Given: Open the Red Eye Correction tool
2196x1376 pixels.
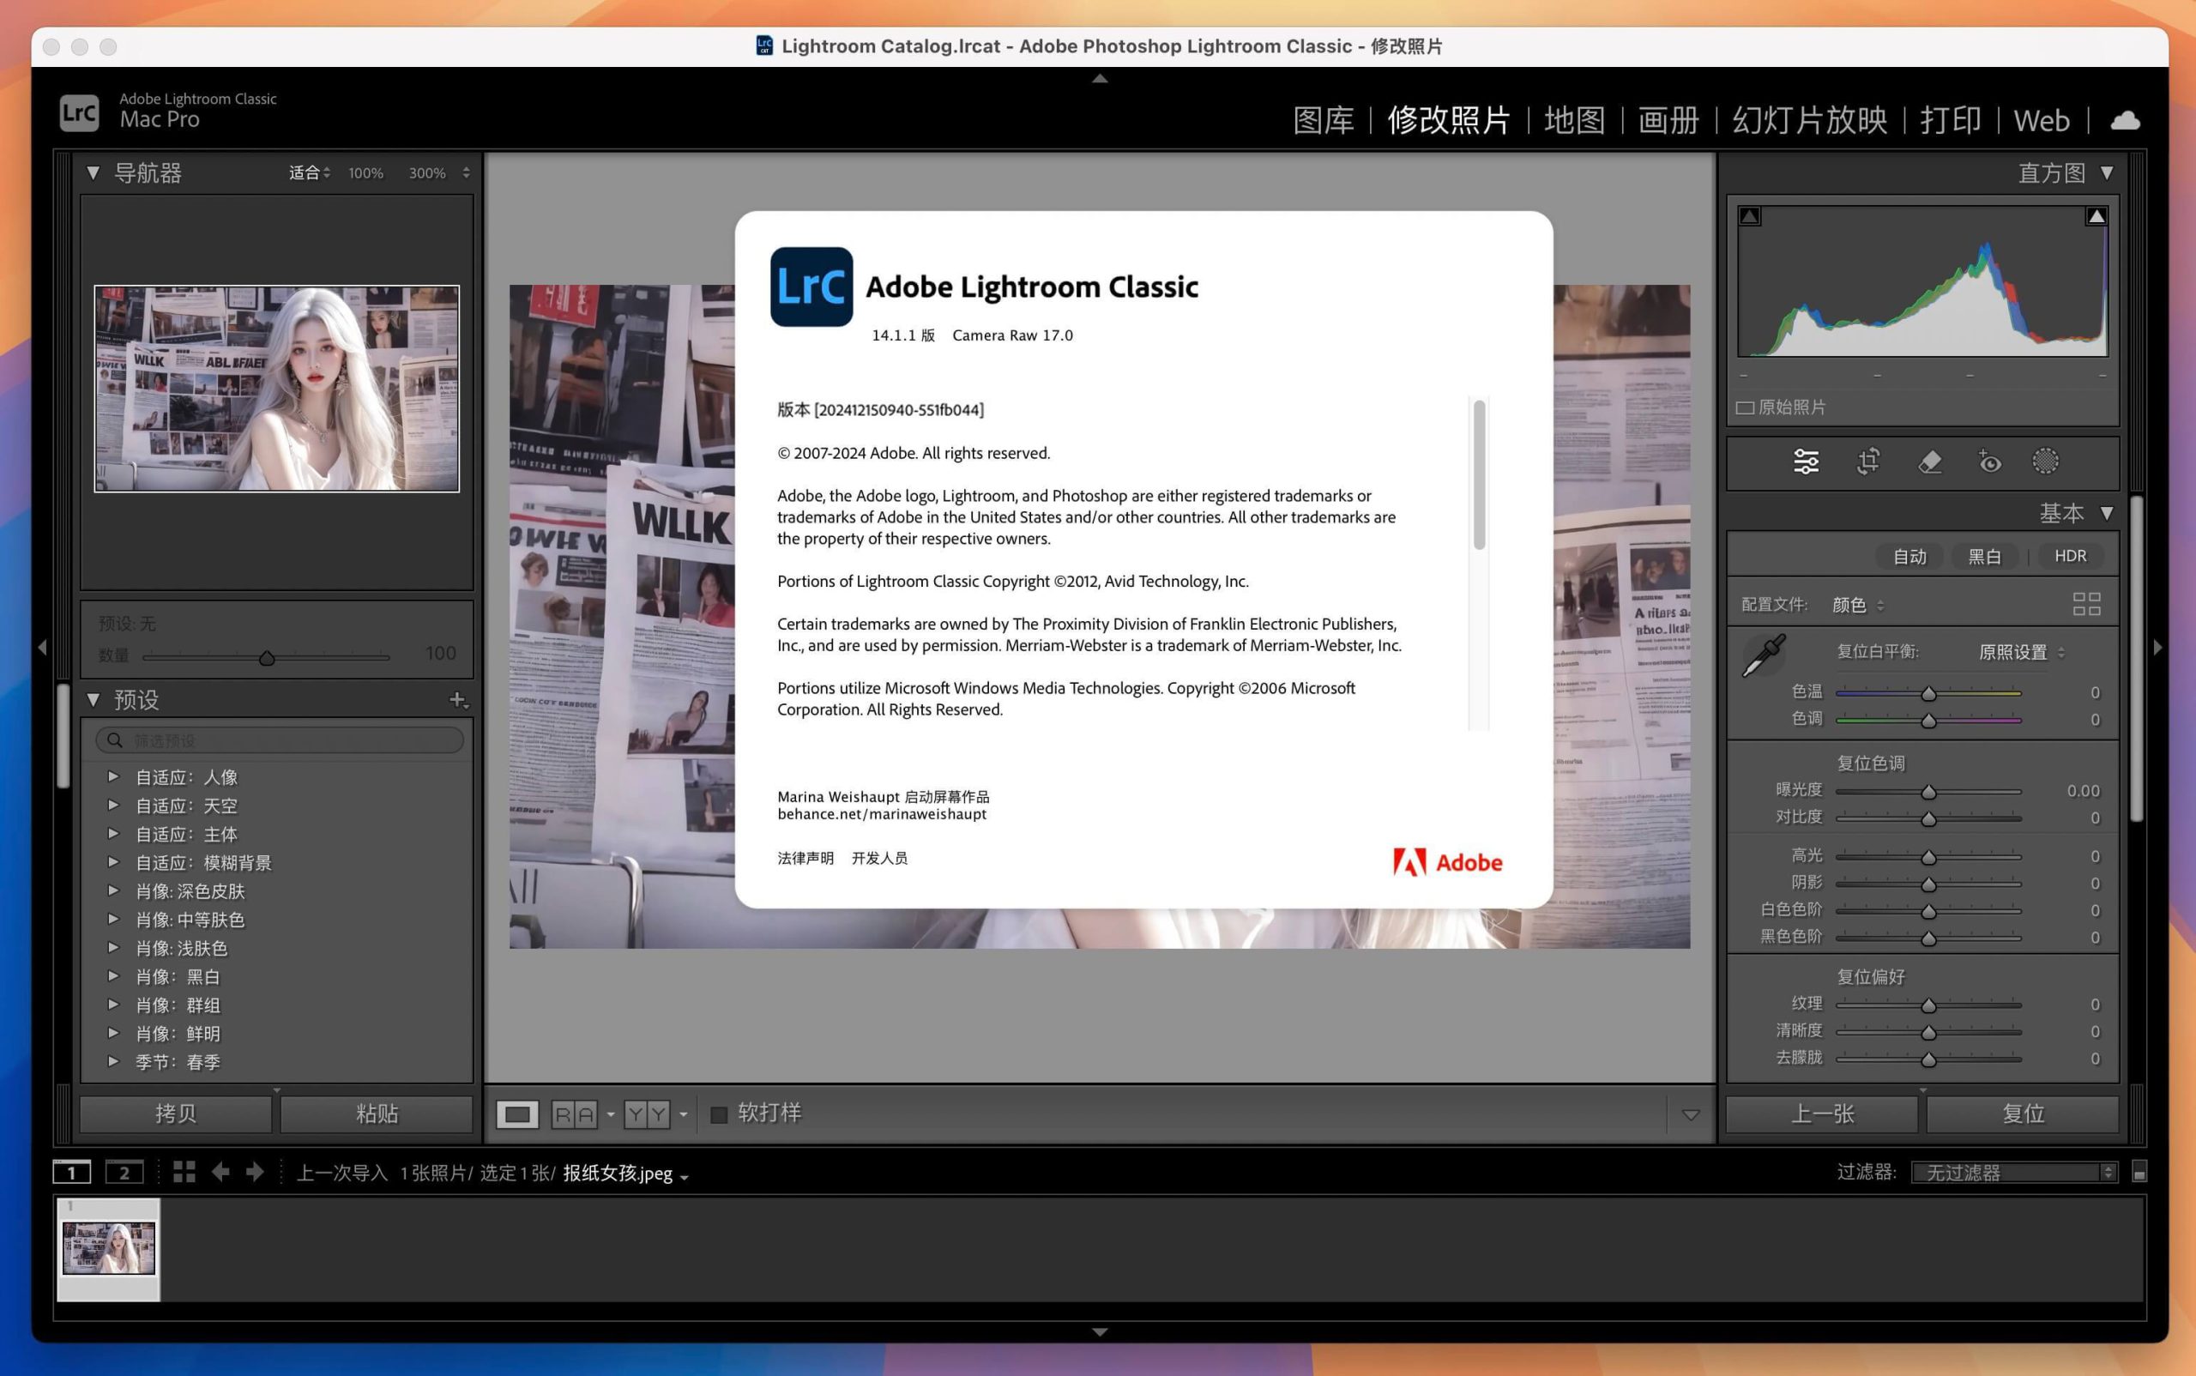Looking at the screenshot, I should [1989, 462].
